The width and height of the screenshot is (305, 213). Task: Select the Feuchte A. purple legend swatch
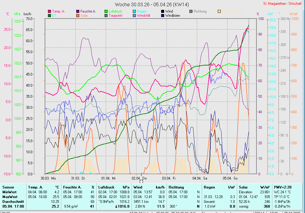click(x=78, y=11)
